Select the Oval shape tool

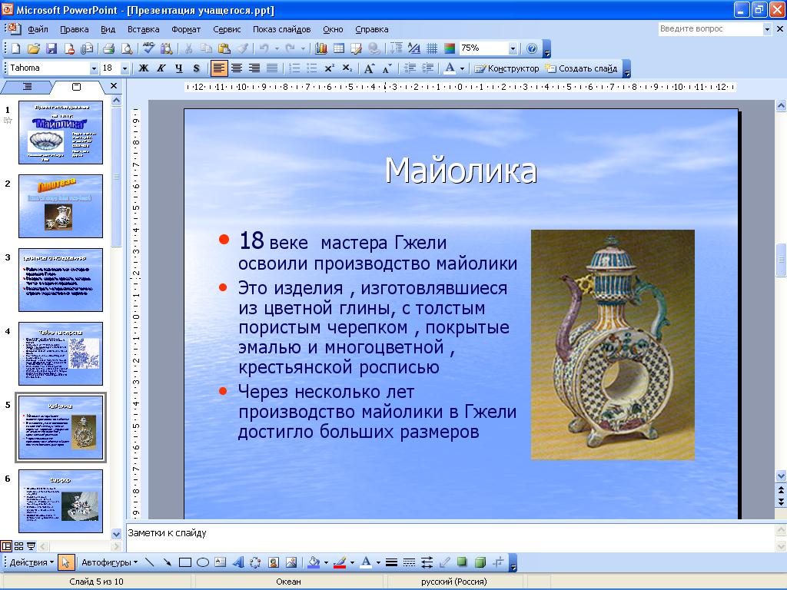pos(203,562)
